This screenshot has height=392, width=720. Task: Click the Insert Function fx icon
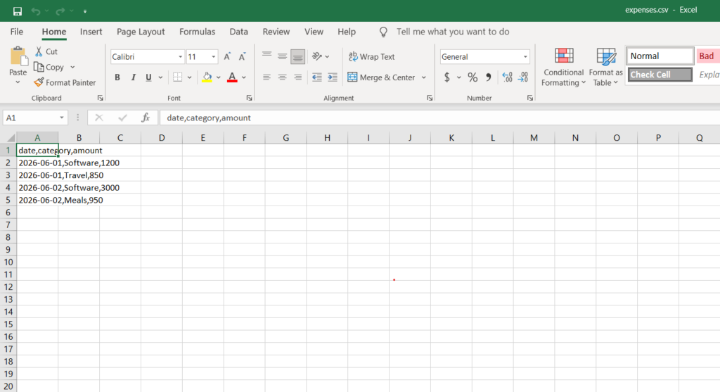click(x=146, y=118)
